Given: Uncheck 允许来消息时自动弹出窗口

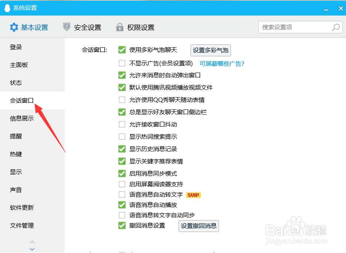Looking at the screenshot, I should 122,75.
